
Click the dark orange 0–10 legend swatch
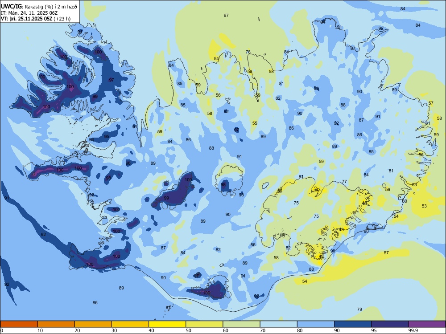(x=19, y=324)
